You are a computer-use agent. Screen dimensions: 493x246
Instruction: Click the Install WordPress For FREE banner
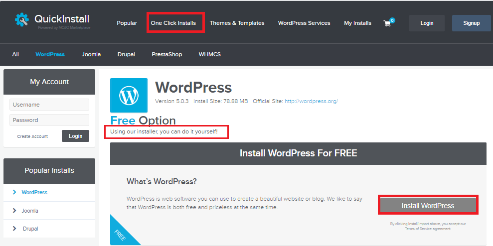pos(299,153)
